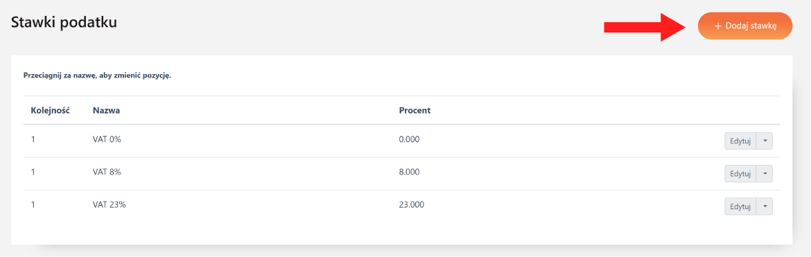Click the plus icon in Dodaj stawkę

pos(717,26)
